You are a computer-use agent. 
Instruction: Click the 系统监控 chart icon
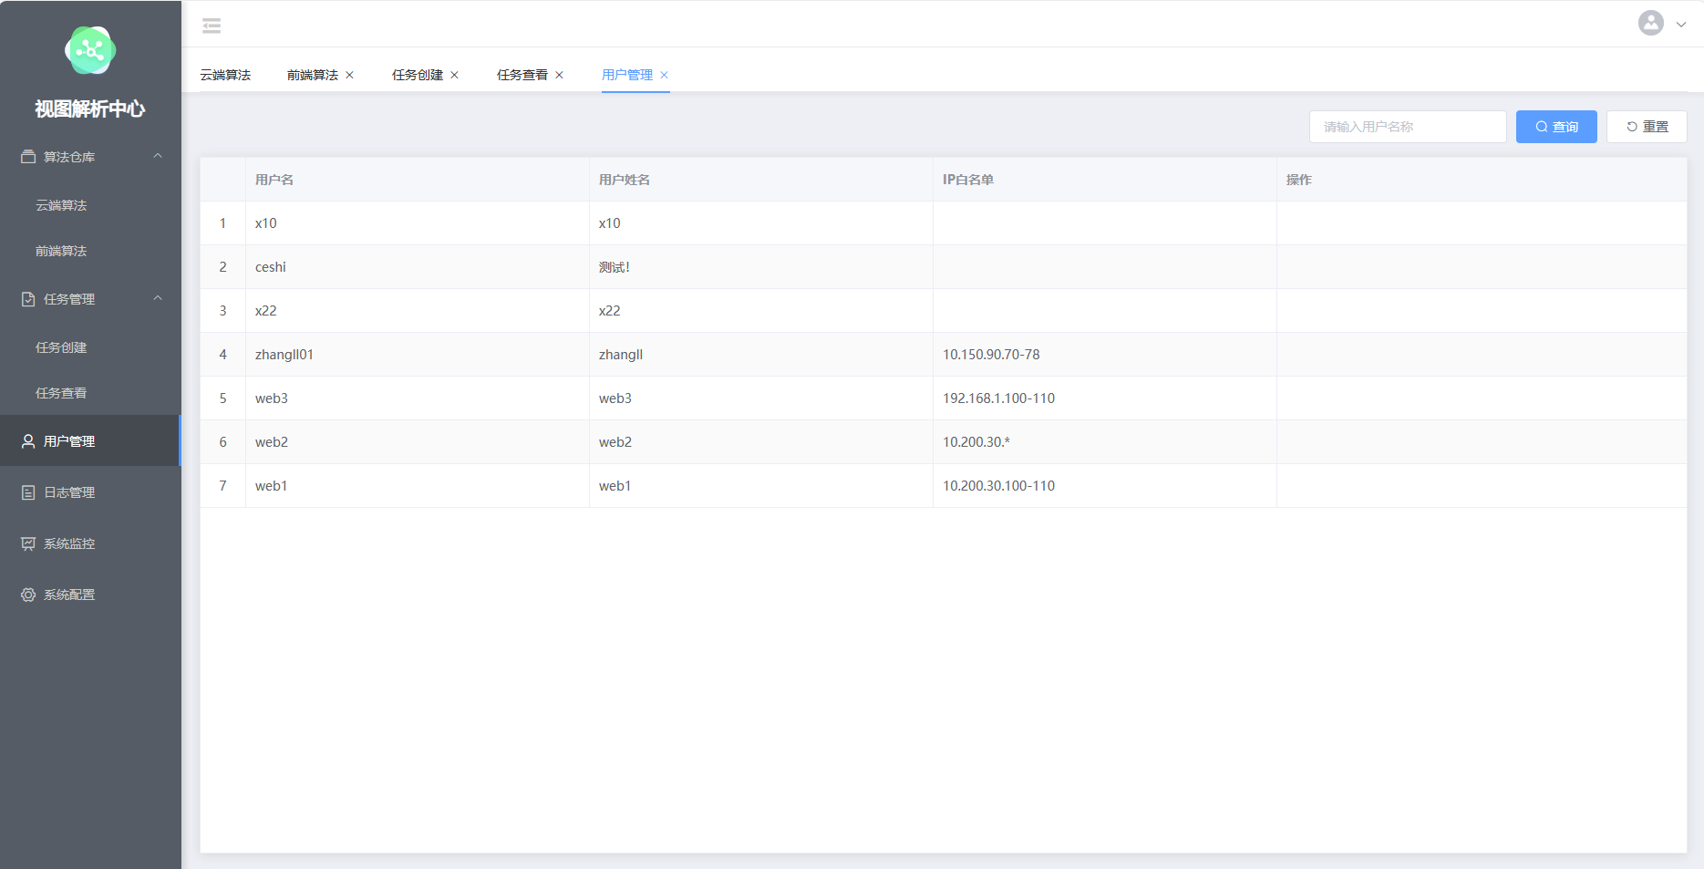click(28, 543)
